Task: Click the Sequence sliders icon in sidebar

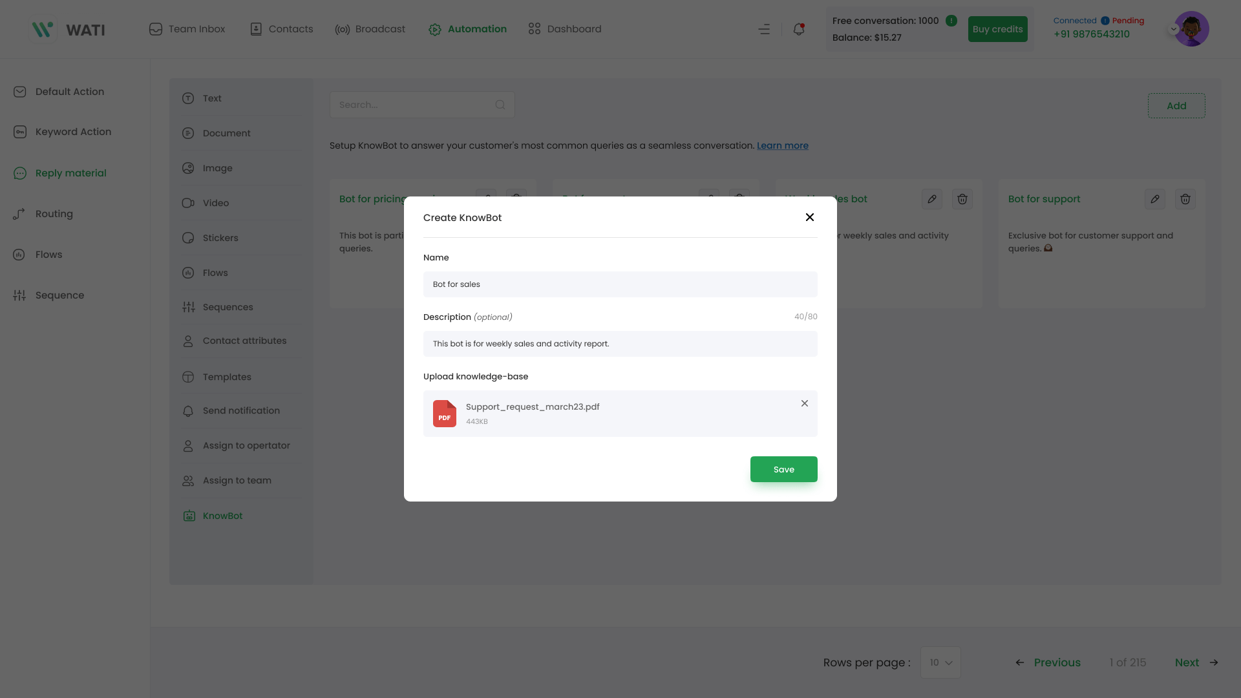Action: coord(19,295)
